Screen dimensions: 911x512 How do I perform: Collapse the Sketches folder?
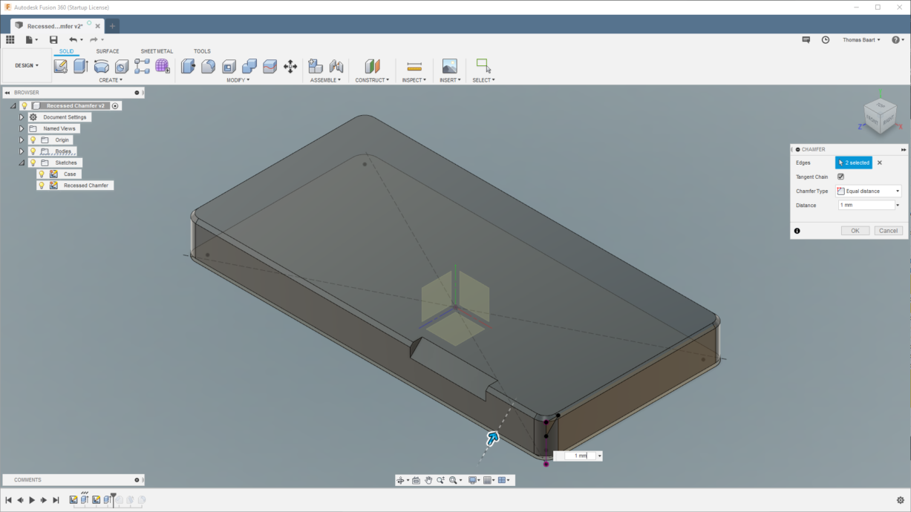(22, 163)
